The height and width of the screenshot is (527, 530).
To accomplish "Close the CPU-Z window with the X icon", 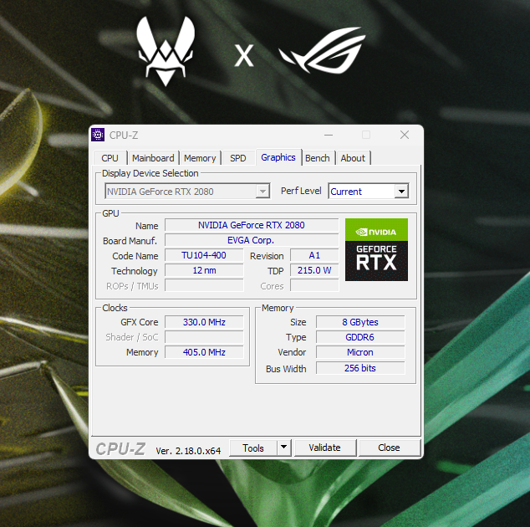I will click(405, 135).
